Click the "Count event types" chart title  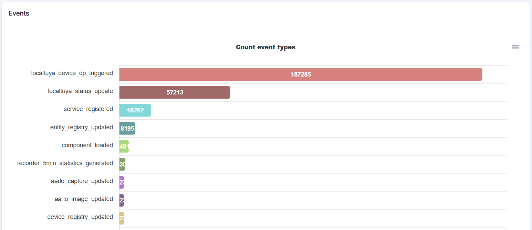pyautogui.click(x=265, y=47)
